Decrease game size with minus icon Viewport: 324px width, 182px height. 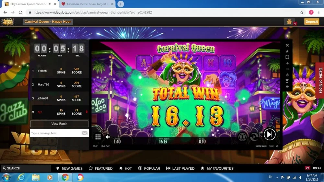click(x=287, y=69)
